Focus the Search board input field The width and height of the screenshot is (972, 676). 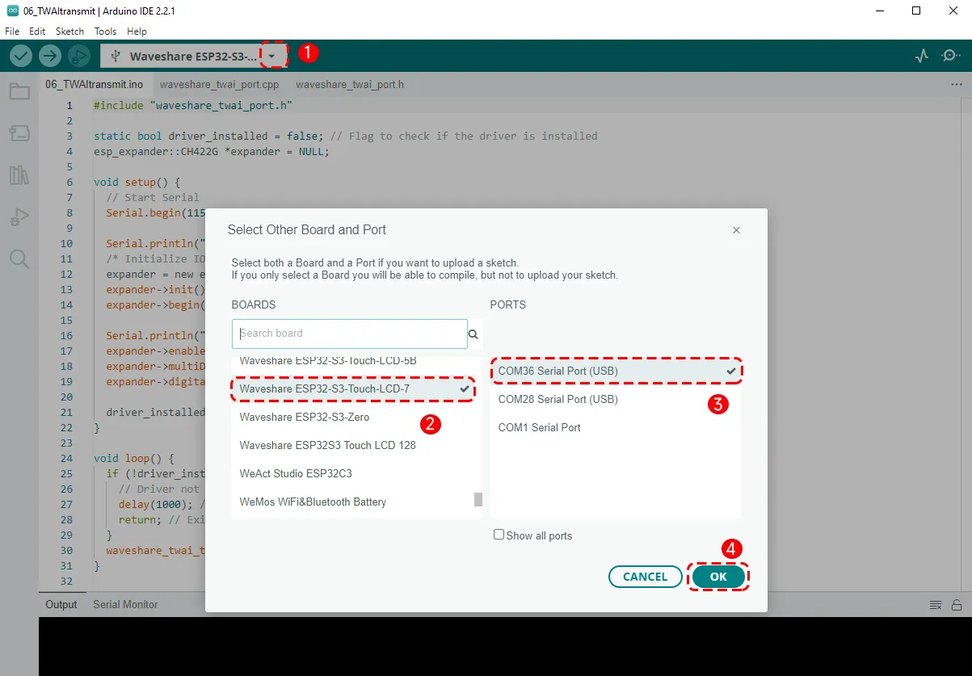click(349, 334)
